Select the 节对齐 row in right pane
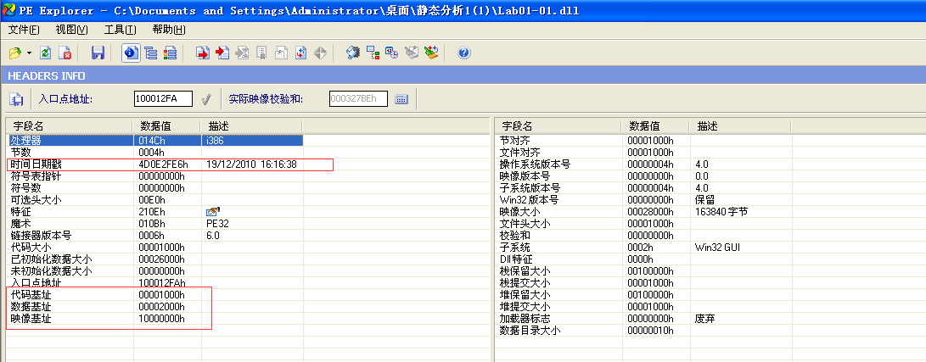926x362 pixels. 643,141
